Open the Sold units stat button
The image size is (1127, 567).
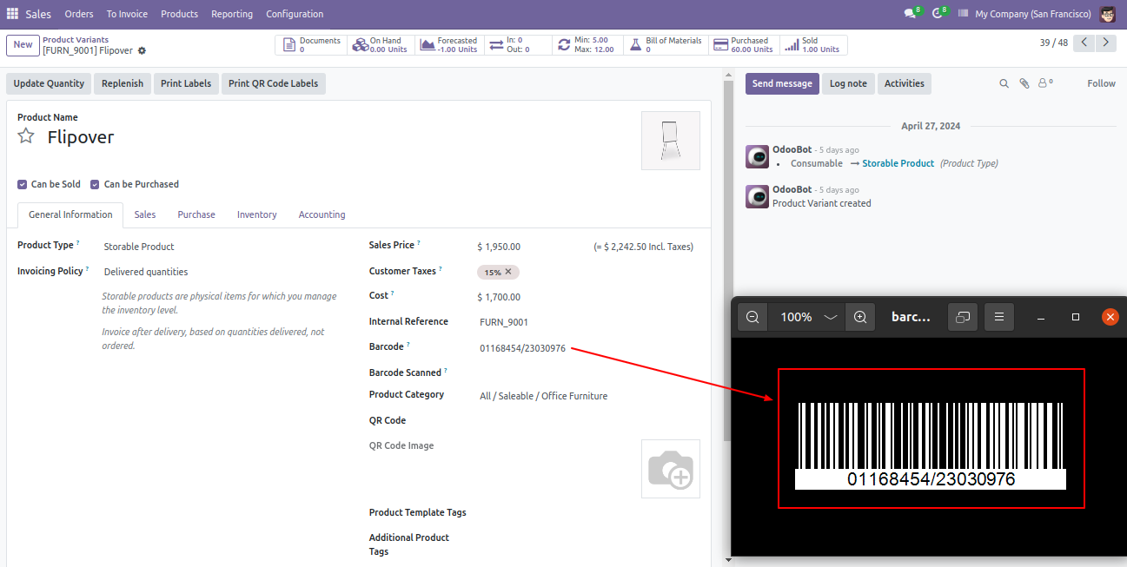[x=812, y=45]
